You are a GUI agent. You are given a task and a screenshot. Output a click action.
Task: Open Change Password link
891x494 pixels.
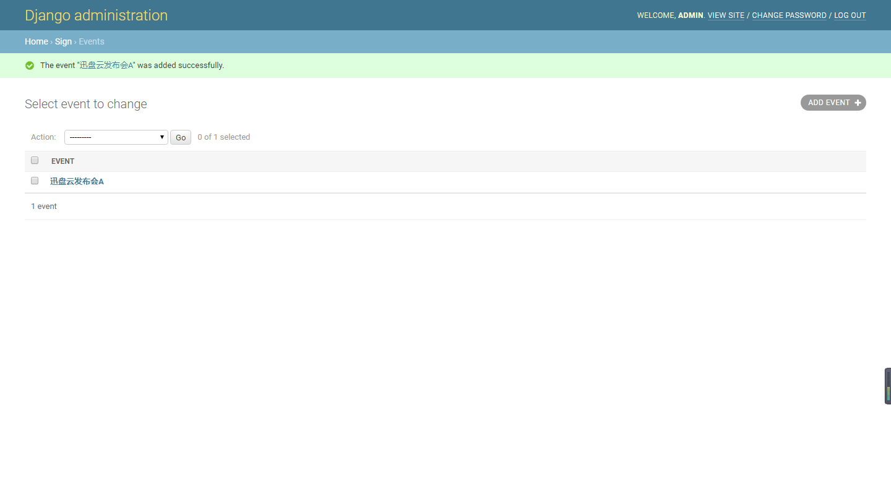(x=789, y=15)
